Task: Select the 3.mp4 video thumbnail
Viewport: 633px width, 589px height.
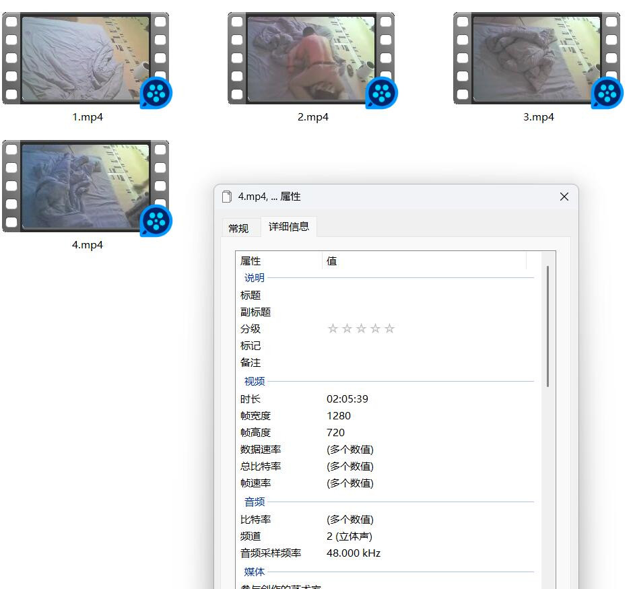Action: (x=537, y=59)
